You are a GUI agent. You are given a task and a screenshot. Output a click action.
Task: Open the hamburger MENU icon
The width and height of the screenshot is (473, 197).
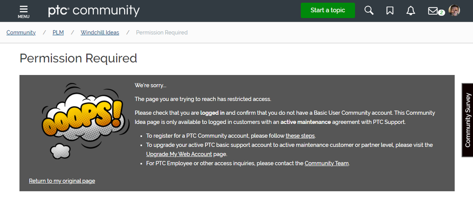coord(24,11)
